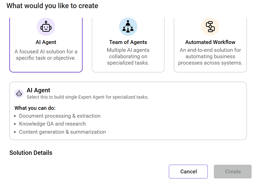Click AI Agent heading in details panel

(38, 90)
